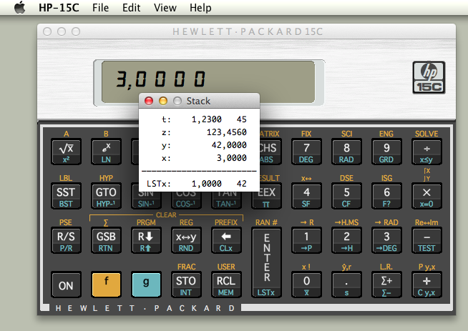Click the 4 SF key
Image resolution: width=468 pixels, height=331 pixels.
coord(306,196)
